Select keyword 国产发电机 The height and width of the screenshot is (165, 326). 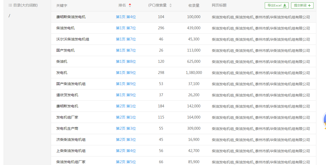click(x=65, y=50)
